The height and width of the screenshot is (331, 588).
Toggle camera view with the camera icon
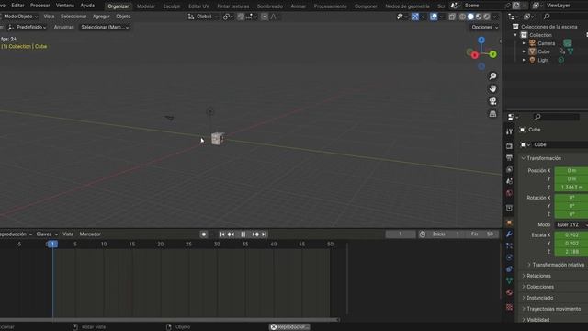pyautogui.click(x=492, y=101)
